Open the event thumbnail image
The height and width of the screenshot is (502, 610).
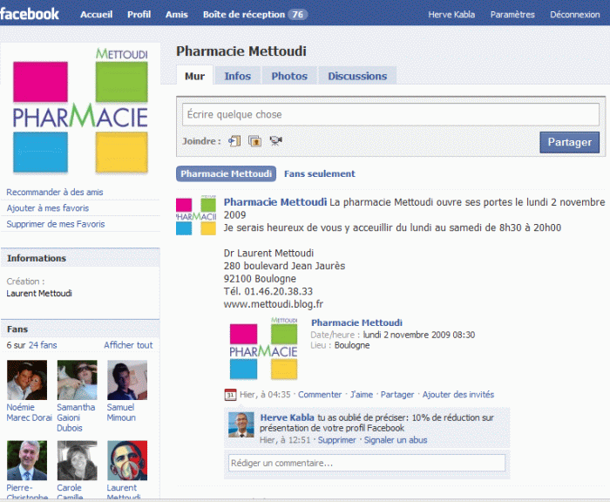click(x=263, y=349)
